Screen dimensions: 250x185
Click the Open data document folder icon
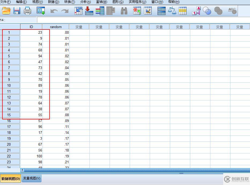click(6, 11)
